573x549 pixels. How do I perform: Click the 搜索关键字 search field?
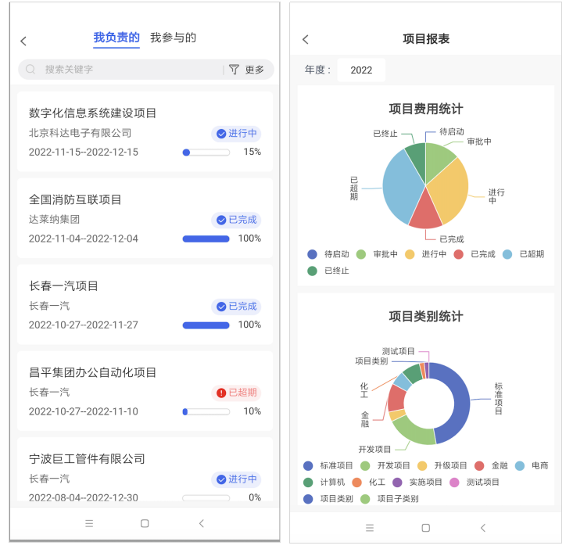click(x=125, y=70)
